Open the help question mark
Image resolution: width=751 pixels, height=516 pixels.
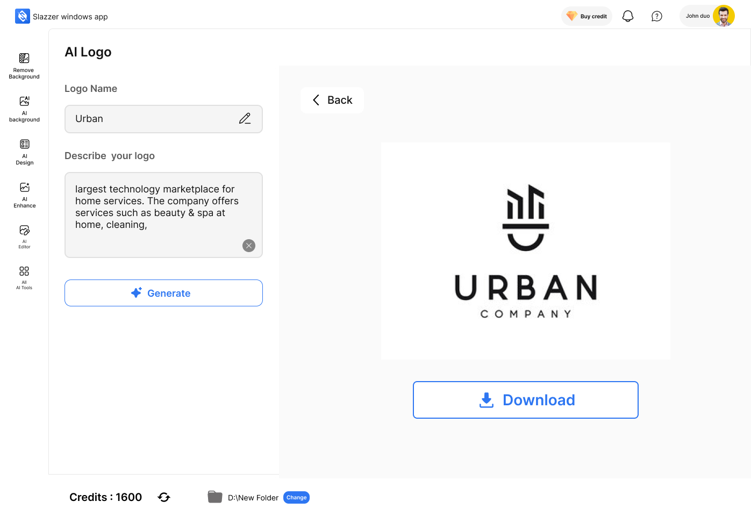click(x=657, y=16)
